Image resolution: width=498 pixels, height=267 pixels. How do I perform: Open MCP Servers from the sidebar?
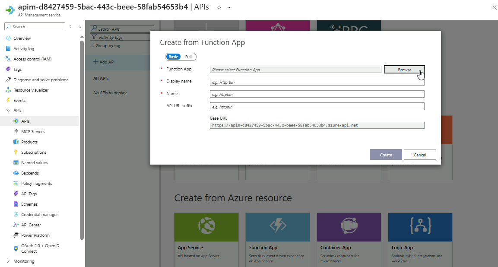(32, 131)
